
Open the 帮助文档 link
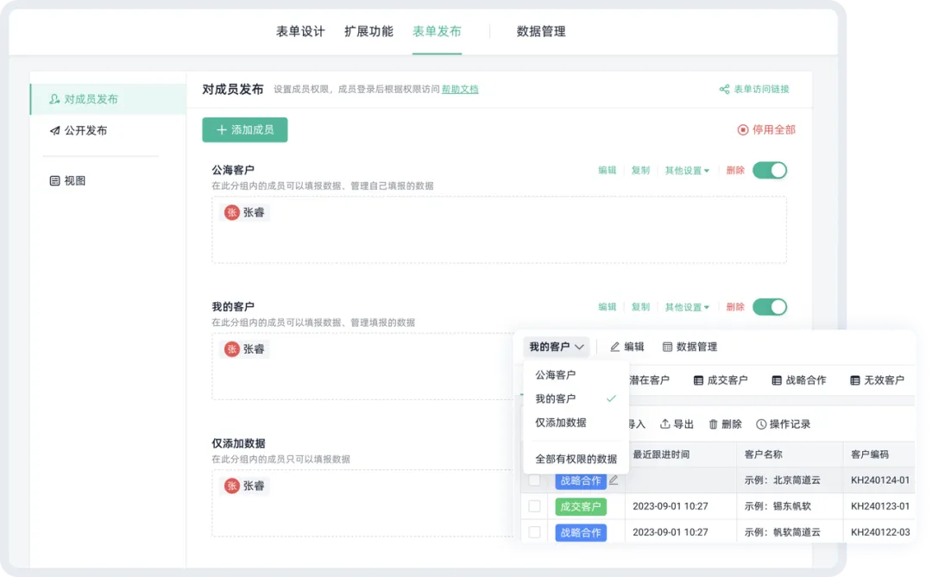[x=459, y=89]
